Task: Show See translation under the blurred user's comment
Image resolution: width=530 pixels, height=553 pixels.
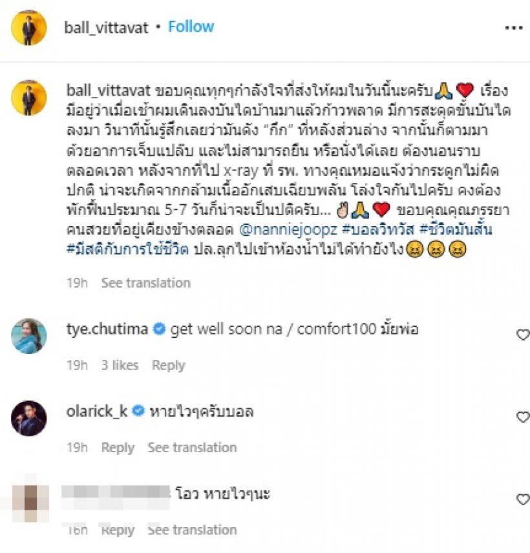Action: pos(193,530)
